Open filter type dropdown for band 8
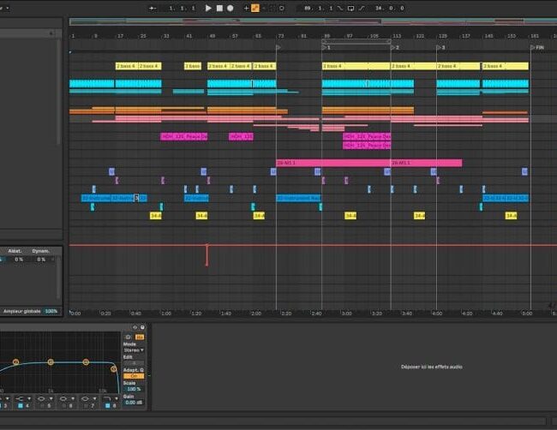 click(111, 398)
